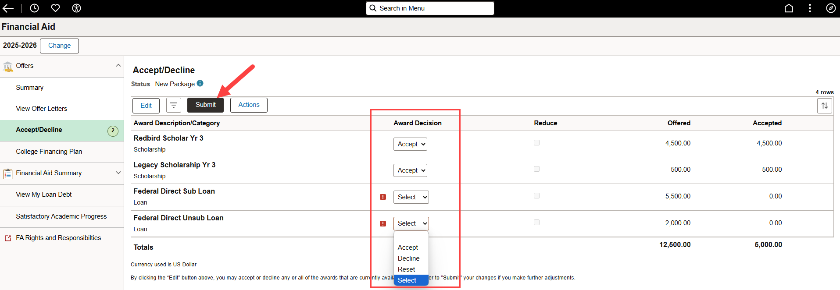840x290 pixels.
Task: Click the Edit button
Action: click(x=146, y=106)
